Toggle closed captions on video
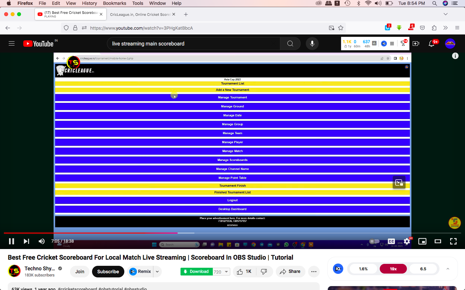465x290 pixels. 391,241
